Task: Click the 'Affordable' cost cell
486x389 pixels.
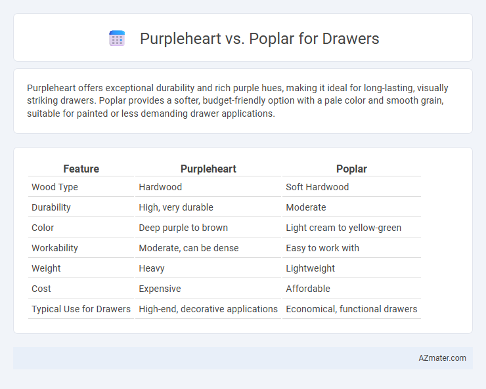Action: pyautogui.click(x=308, y=289)
